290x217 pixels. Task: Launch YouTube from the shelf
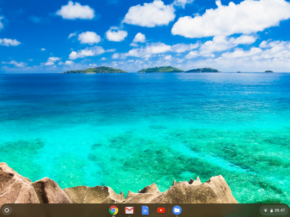point(161,210)
